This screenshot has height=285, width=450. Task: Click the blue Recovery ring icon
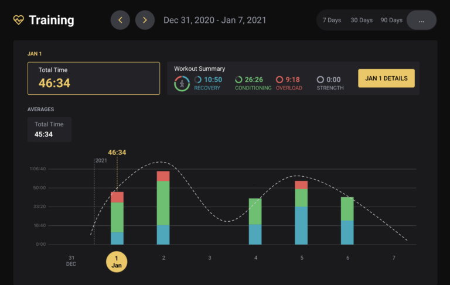click(x=198, y=80)
